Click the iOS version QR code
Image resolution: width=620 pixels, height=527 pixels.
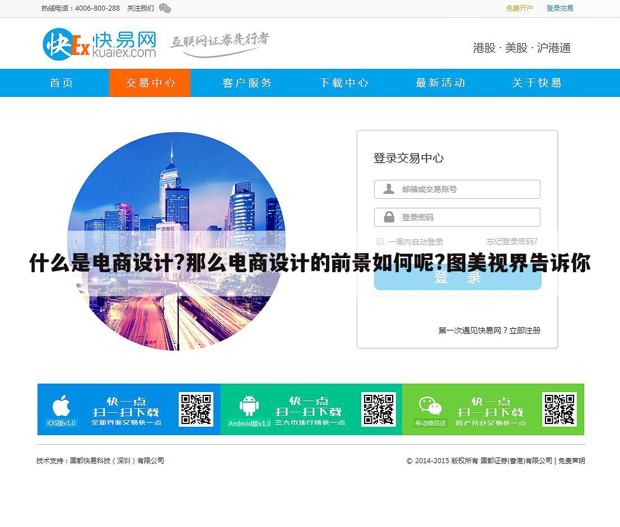tap(197, 409)
